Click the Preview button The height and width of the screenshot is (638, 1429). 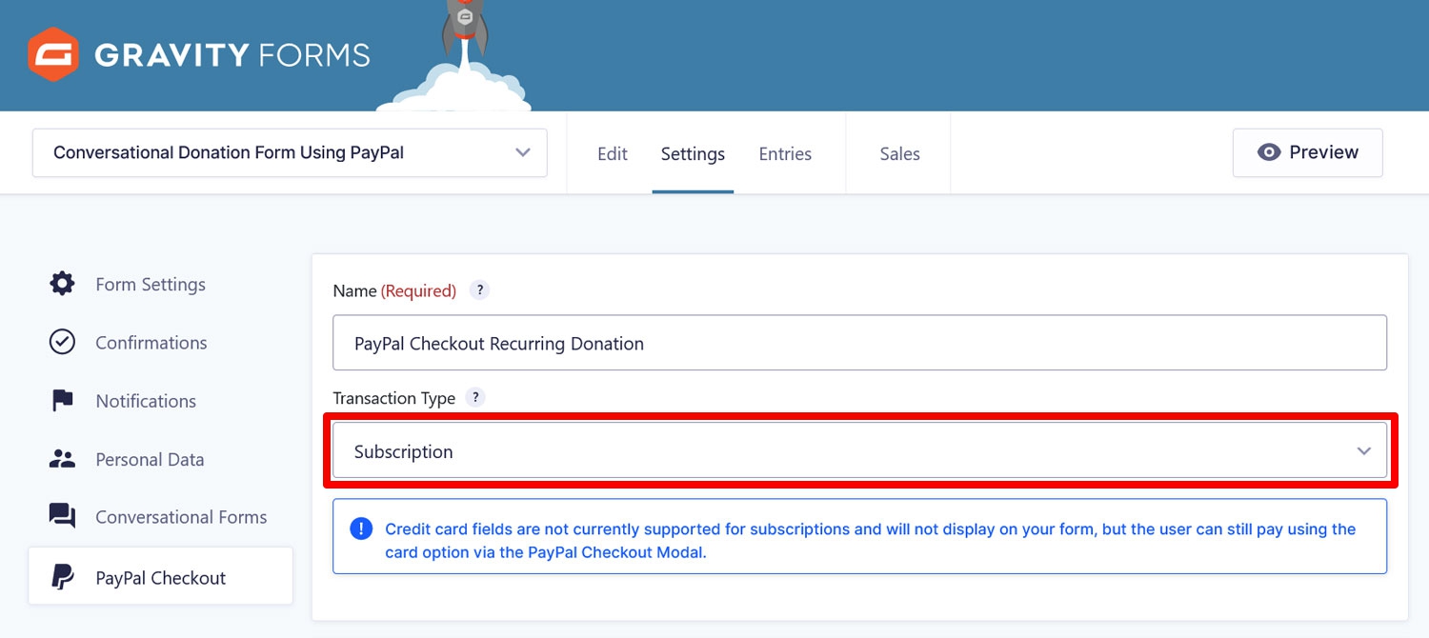1307,152
